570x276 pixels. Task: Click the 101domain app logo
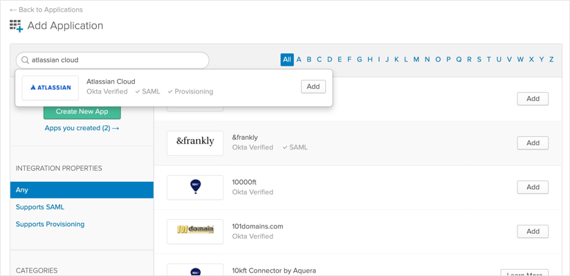[195, 232]
